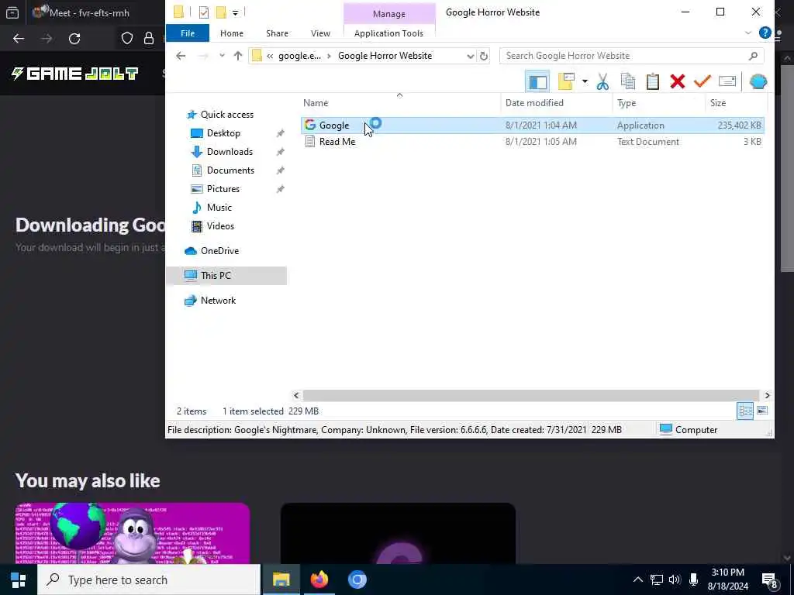794x595 pixels.
Task: Click the Copy pages icon
Action: pos(627,81)
